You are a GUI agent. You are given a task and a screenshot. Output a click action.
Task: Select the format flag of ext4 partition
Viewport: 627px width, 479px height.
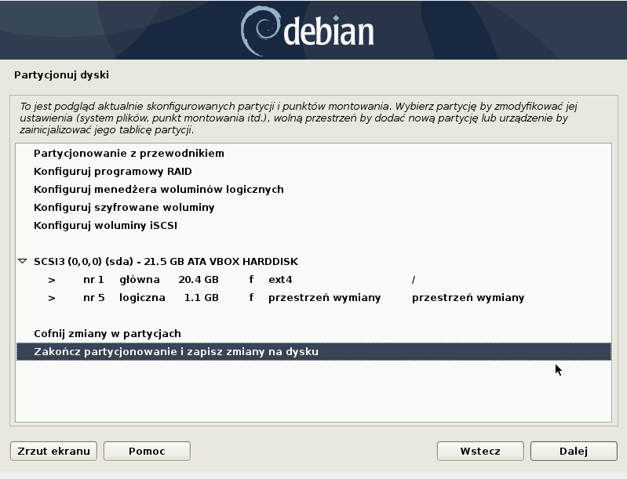click(x=251, y=280)
